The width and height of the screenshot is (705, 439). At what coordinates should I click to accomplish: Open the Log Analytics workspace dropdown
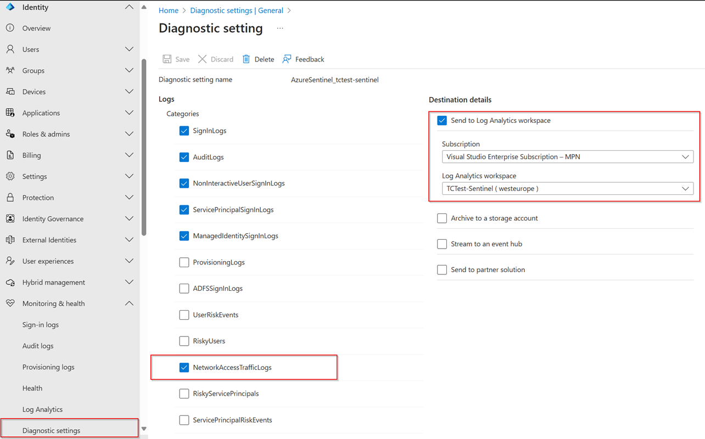click(x=567, y=189)
